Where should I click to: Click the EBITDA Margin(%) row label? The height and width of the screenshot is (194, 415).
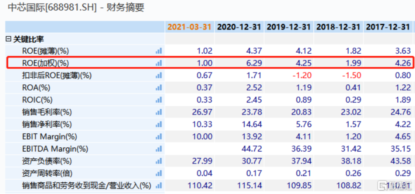point(55,149)
